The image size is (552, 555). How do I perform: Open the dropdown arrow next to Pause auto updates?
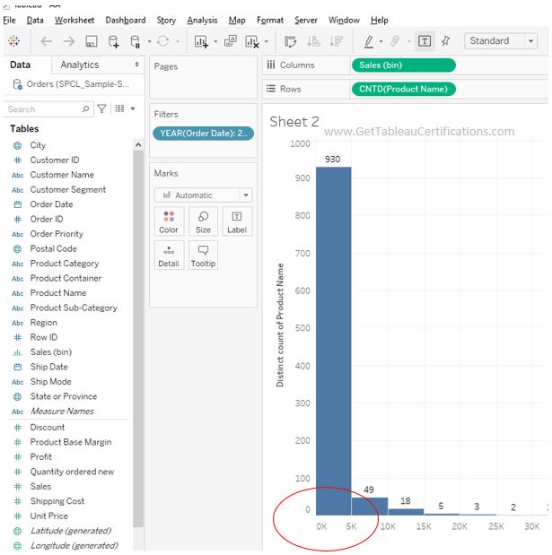(x=149, y=41)
